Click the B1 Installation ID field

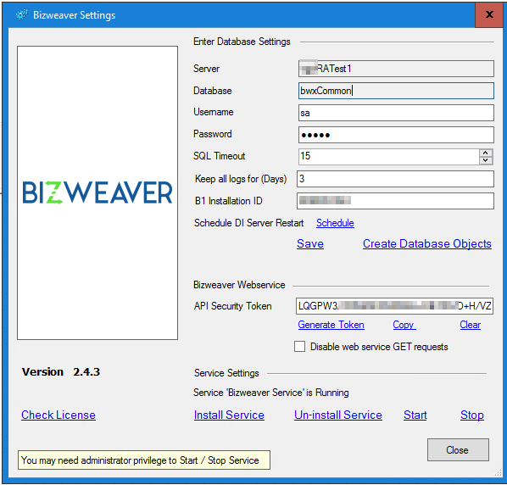[x=395, y=201]
